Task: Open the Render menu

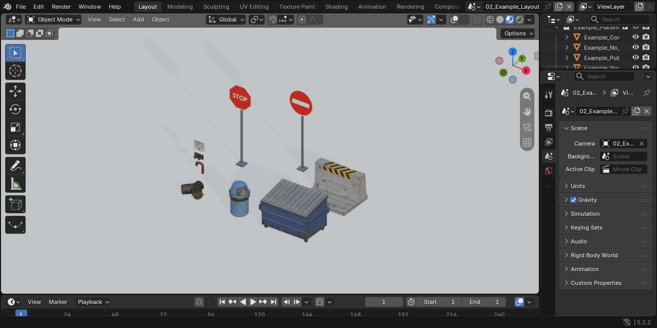Action: pos(61,7)
